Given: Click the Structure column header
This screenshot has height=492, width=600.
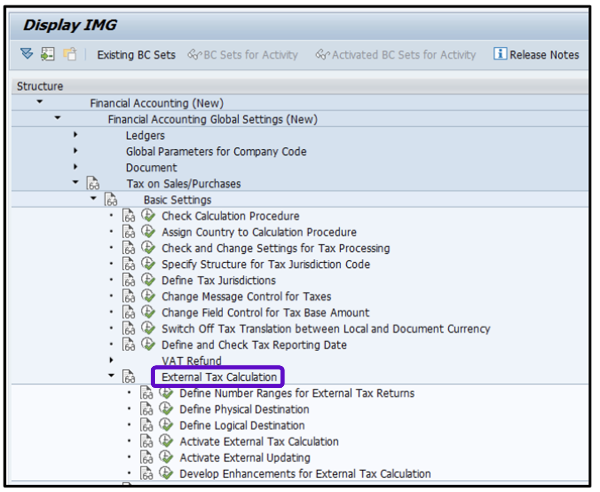Looking at the screenshot, I should point(40,86).
